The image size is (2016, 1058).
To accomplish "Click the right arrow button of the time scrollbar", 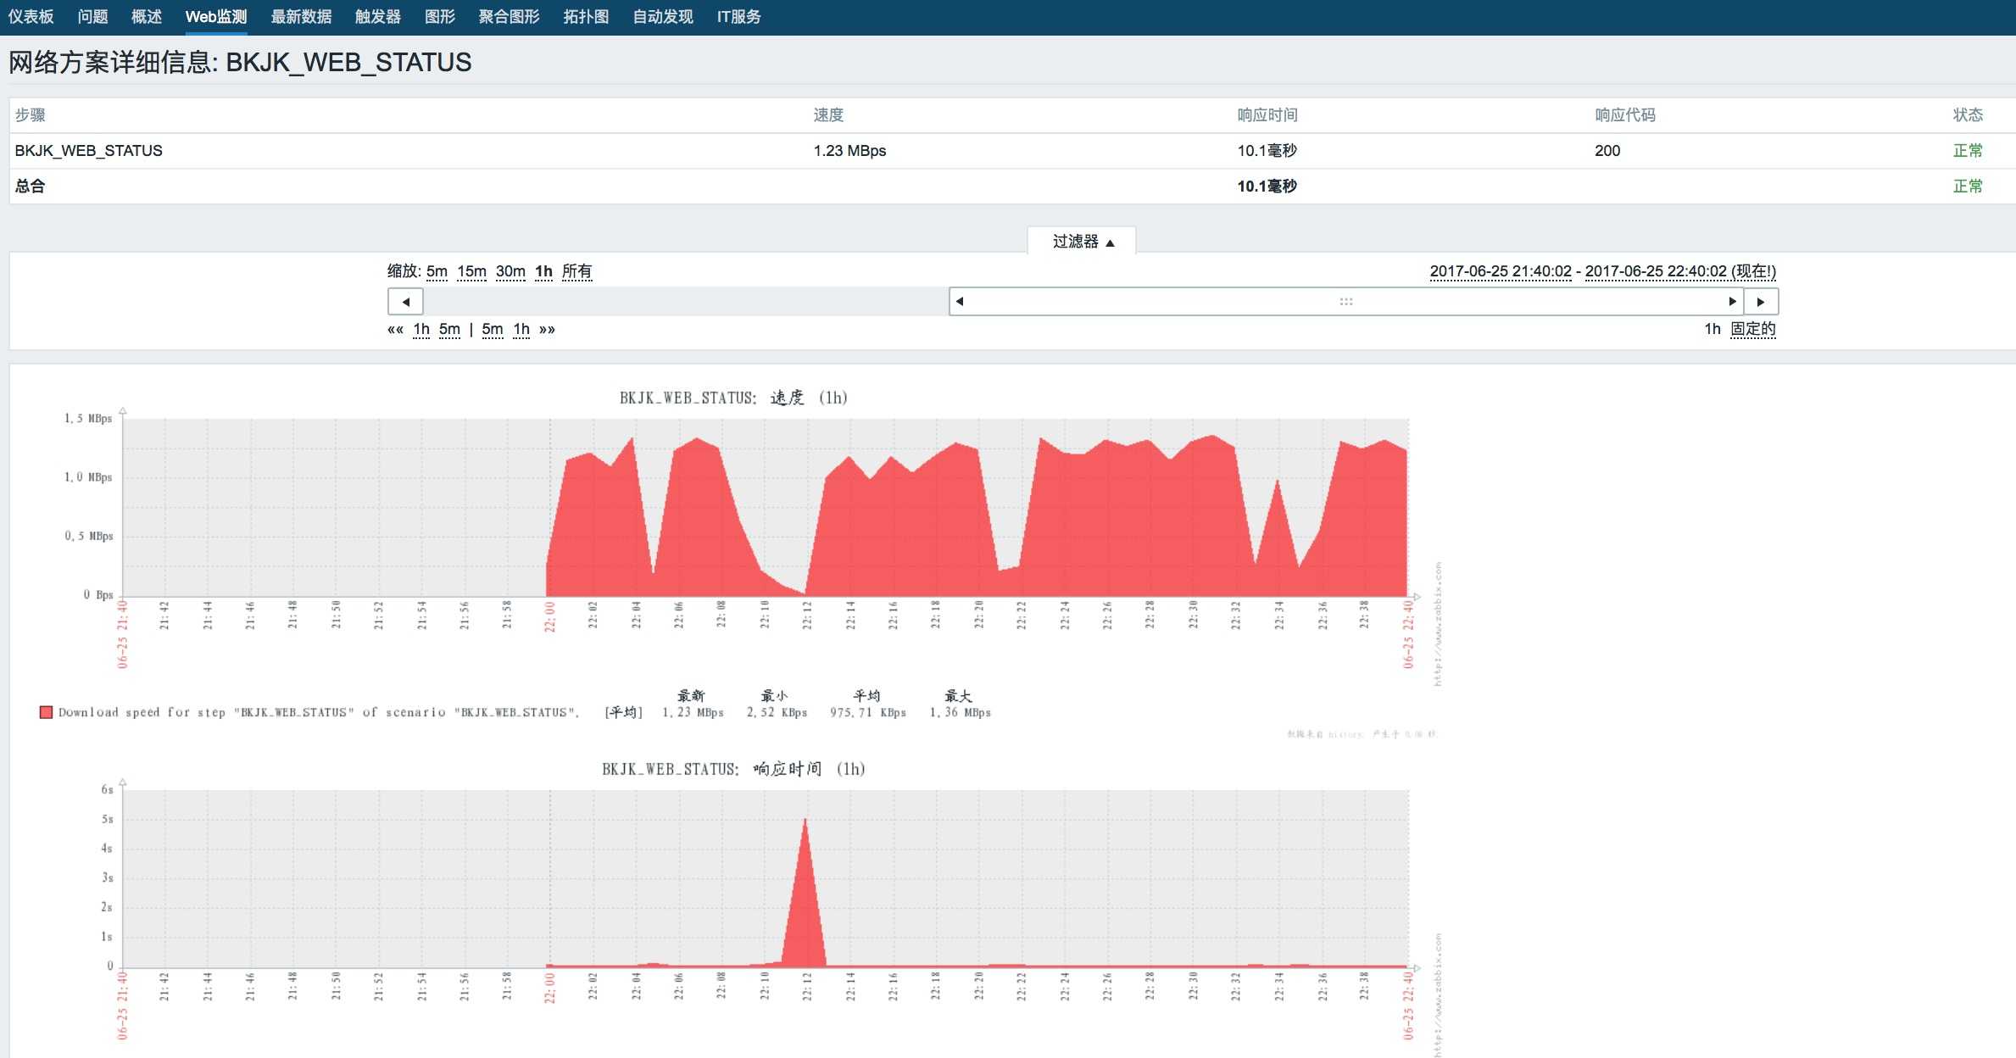I will [x=1761, y=302].
